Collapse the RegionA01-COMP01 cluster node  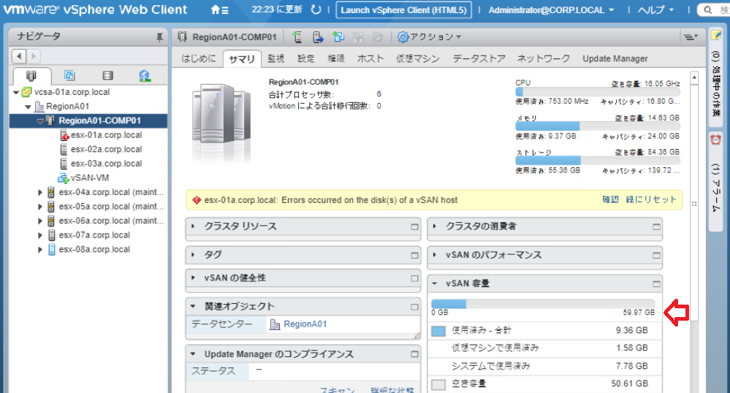(40, 121)
